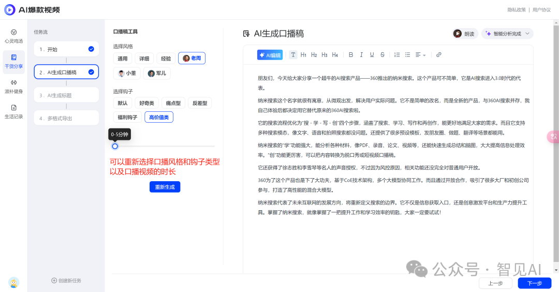Go to the next step with 下一步

pyautogui.click(x=534, y=283)
